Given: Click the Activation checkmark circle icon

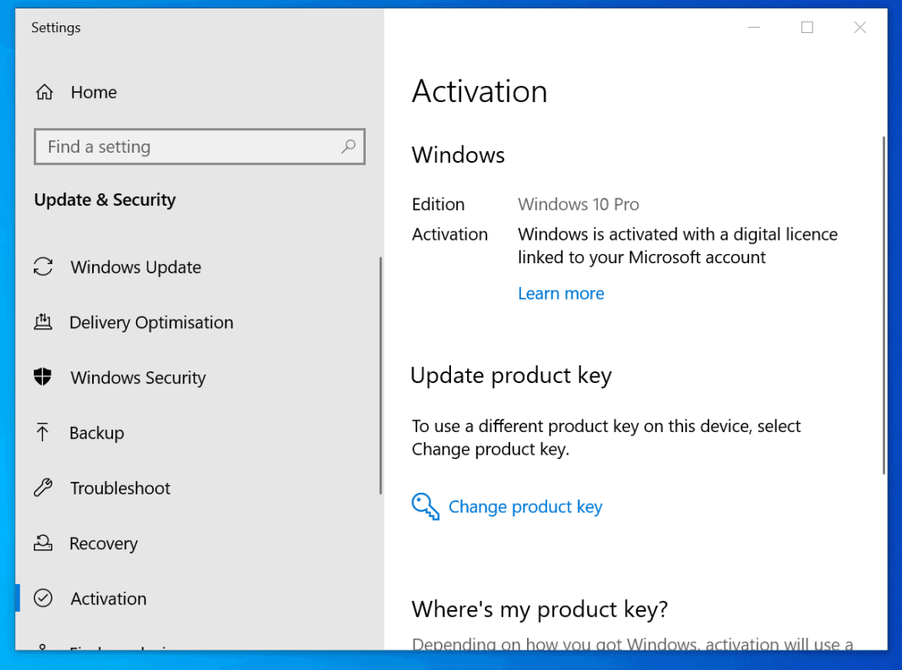Looking at the screenshot, I should (43, 598).
